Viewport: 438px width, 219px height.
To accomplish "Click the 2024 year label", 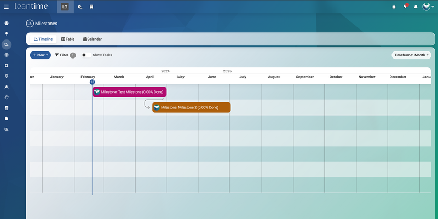I will click(x=165, y=71).
